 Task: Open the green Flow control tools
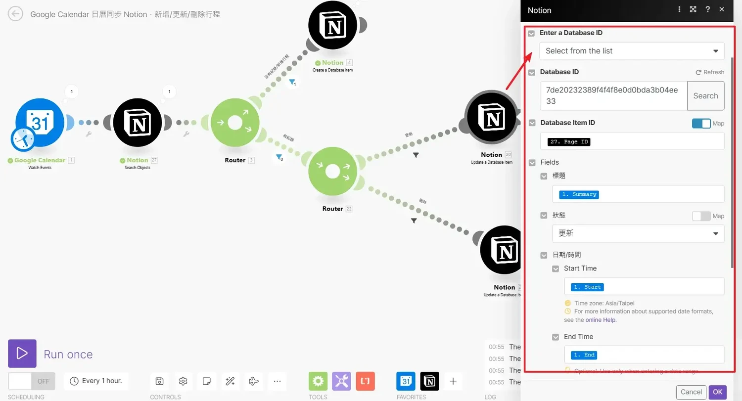click(x=318, y=381)
